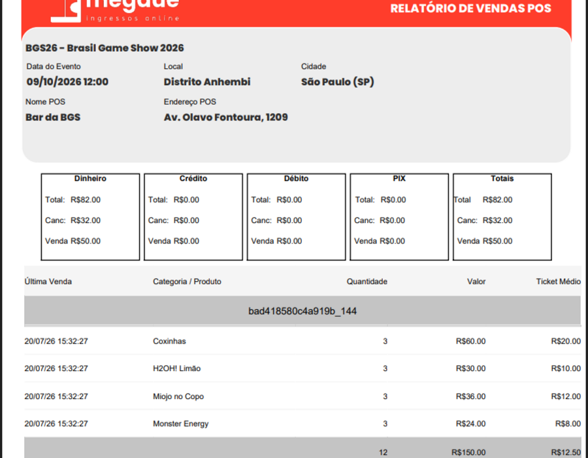
Task: Select the BGS26 - Brasil Game Show 2026 heading
Action: point(105,48)
